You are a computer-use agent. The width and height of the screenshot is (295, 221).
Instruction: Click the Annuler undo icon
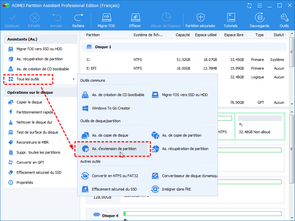coord(56,18)
